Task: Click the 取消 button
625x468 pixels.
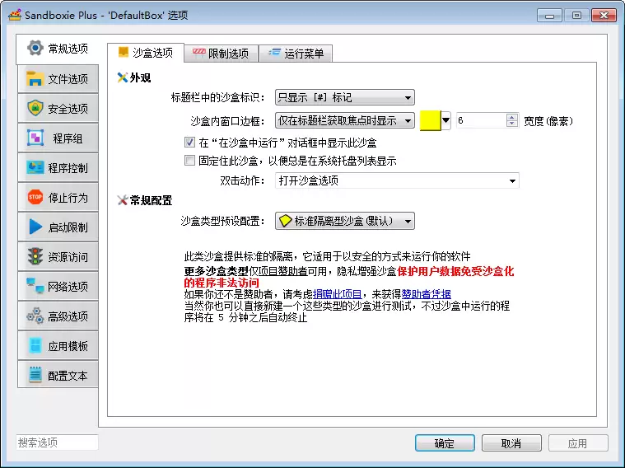Action: tap(511, 443)
